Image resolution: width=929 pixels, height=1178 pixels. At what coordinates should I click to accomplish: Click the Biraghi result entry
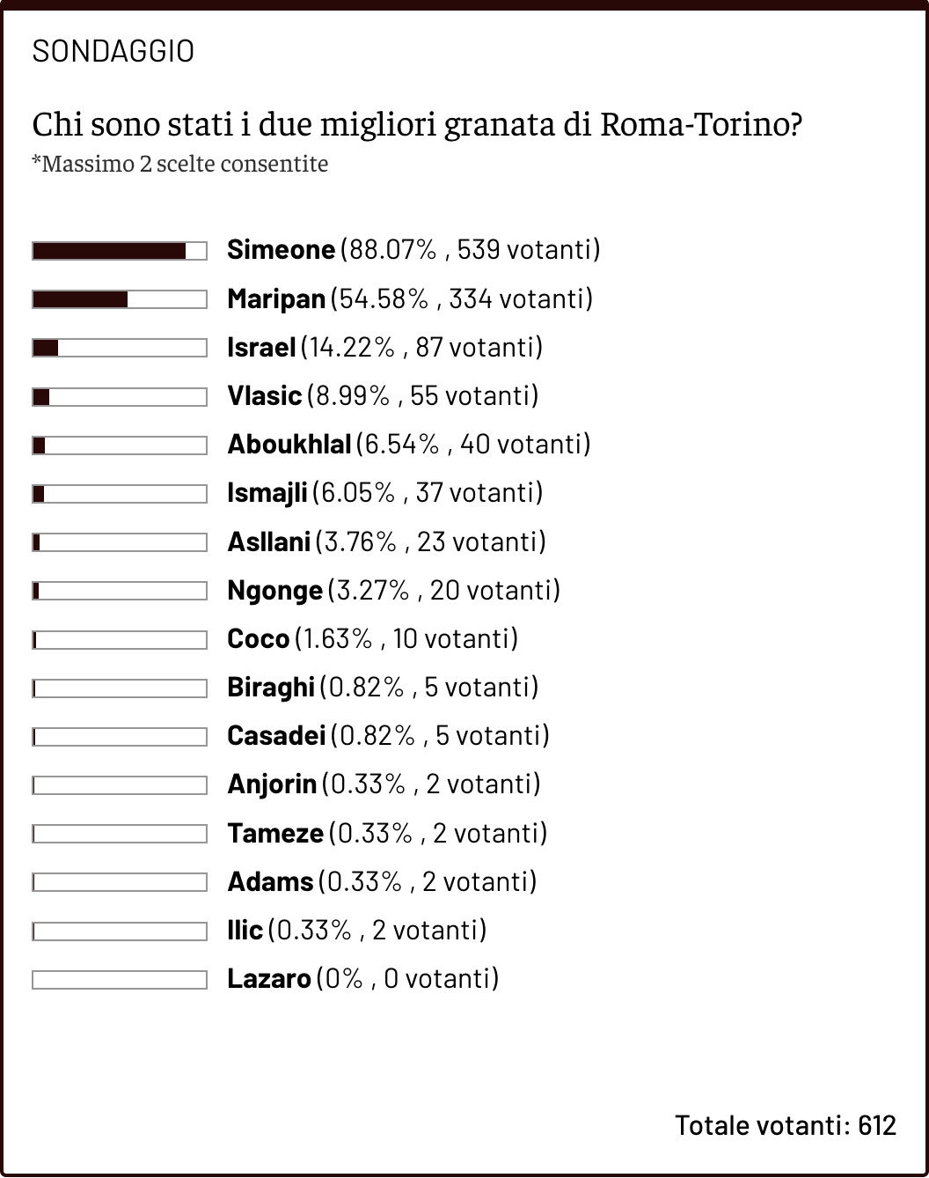tap(383, 687)
